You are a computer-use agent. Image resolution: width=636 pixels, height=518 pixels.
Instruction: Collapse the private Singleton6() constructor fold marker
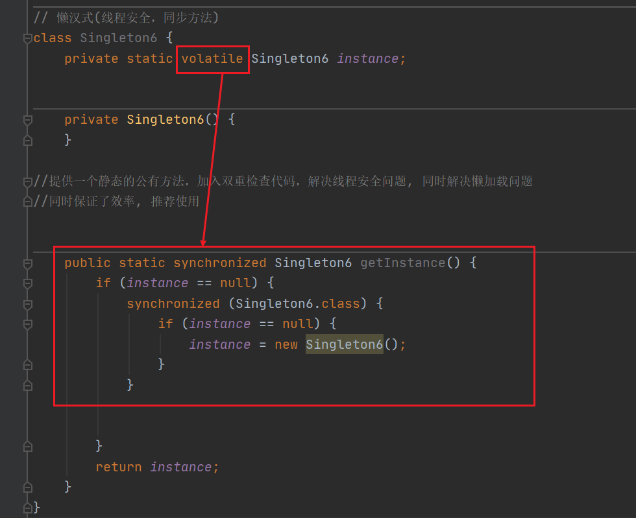click(x=27, y=120)
